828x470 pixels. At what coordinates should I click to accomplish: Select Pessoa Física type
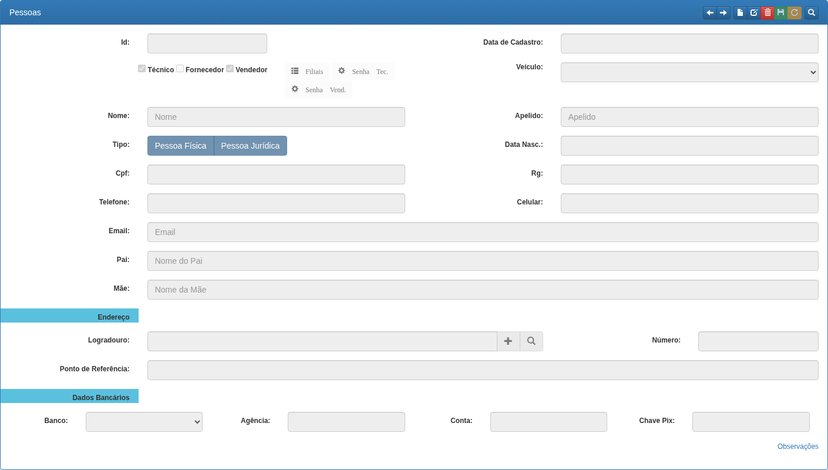[x=181, y=146]
